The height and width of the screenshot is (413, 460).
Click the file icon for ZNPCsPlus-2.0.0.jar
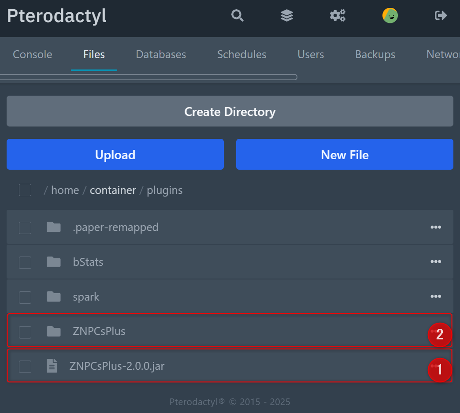tap(52, 366)
